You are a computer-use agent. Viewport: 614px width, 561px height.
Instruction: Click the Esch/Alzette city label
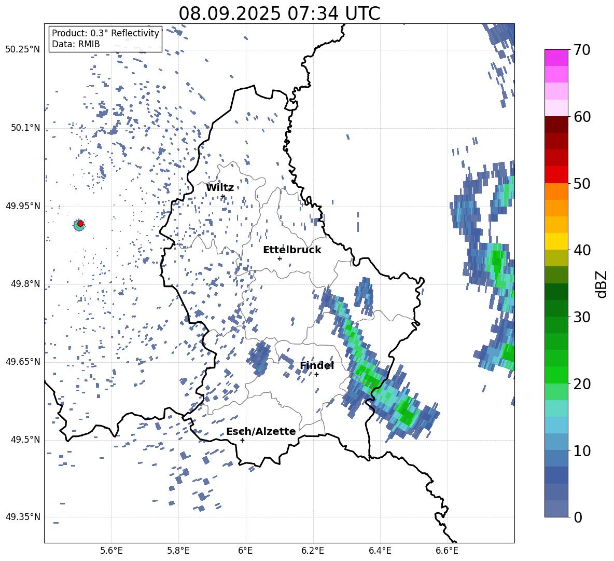(x=261, y=431)
